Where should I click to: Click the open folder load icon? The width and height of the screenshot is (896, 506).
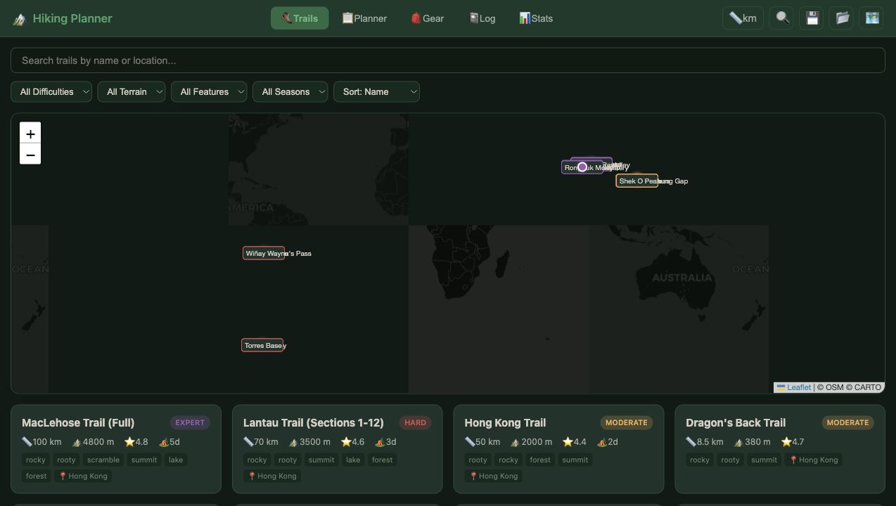tap(843, 18)
